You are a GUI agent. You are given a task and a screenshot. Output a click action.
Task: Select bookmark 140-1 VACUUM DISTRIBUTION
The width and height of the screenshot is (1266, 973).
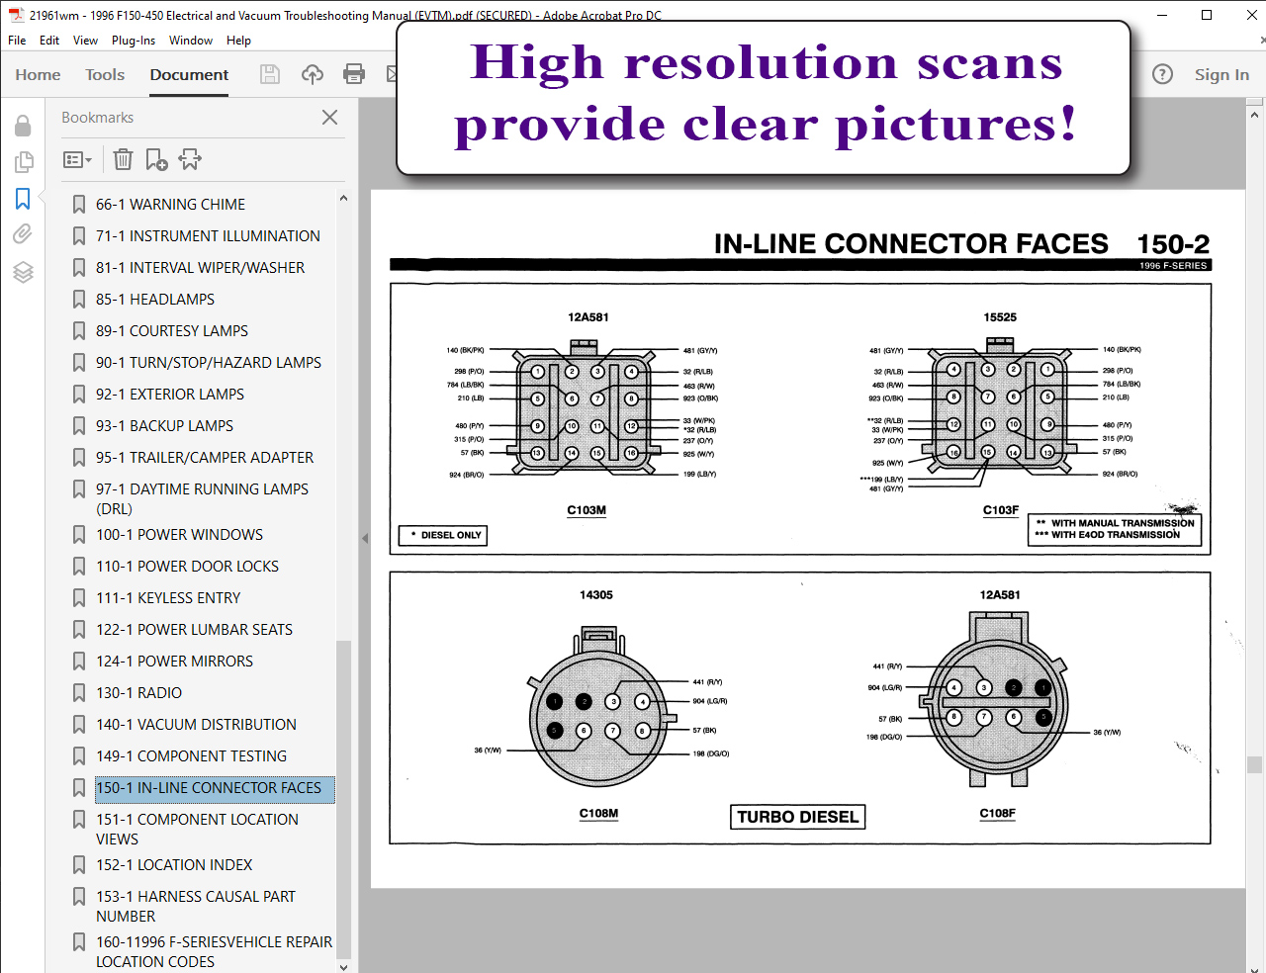click(196, 724)
